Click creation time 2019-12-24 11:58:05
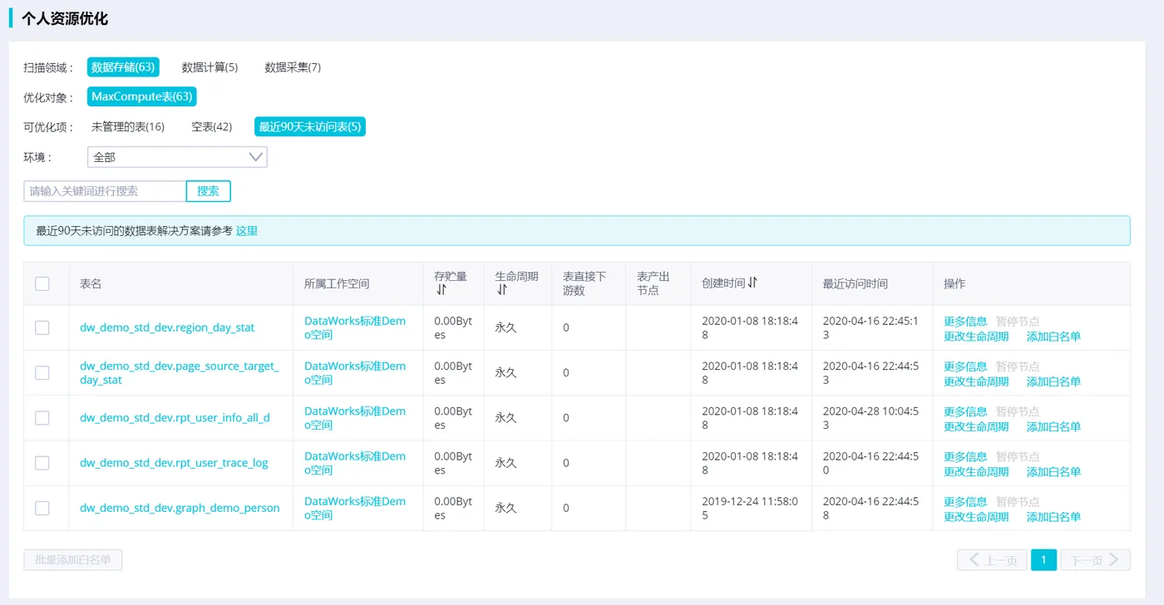The height and width of the screenshot is (605, 1164). point(750,508)
